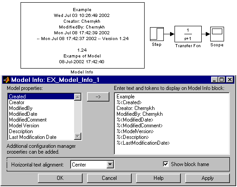
Task: Click the Apply button
Action: (x=208, y=178)
